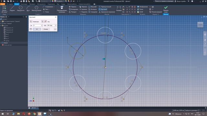This screenshot has height=116, width=207.
Task: Select the Масштаб scale tool
Action: [x=93, y=7]
